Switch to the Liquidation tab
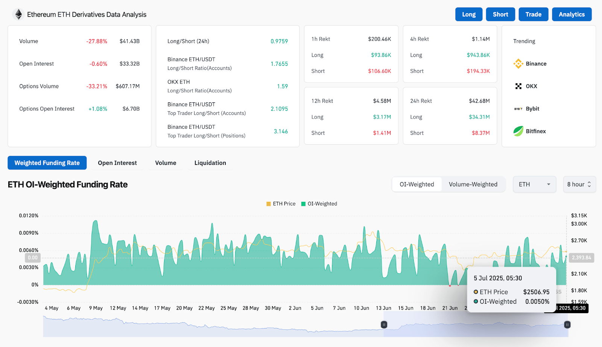 tap(210, 163)
